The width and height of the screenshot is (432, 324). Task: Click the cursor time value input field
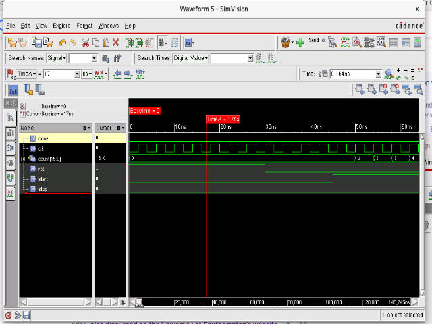click(x=58, y=74)
